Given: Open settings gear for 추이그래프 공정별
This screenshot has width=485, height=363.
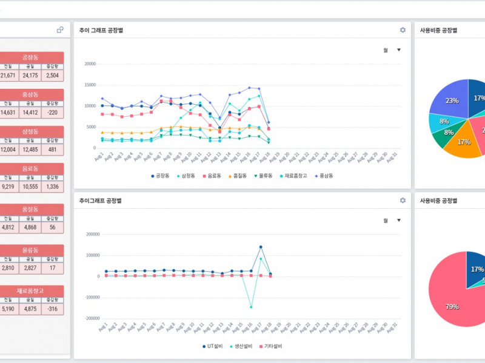Looking at the screenshot, I should coord(403,200).
